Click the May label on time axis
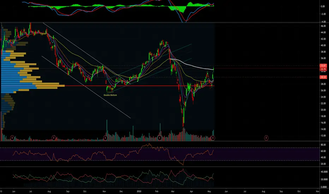Image resolution: width=329 pixels, height=194 pixels. point(209,191)
